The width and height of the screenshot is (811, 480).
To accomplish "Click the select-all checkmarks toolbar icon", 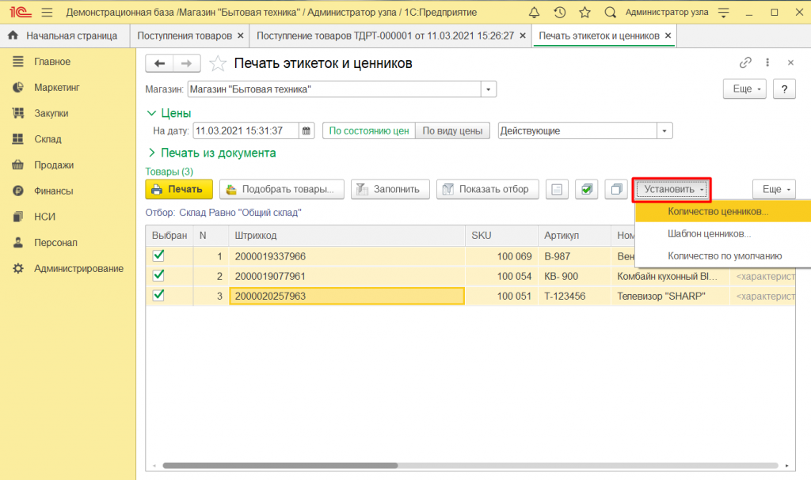I will [x=586, y=190].
